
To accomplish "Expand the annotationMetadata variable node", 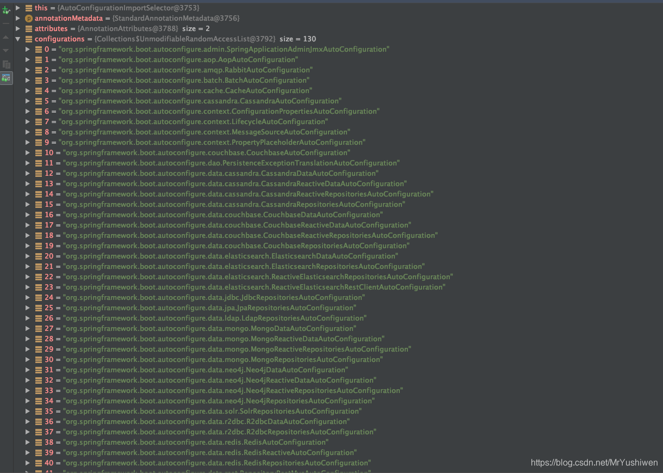I will [x=18, y=19].
